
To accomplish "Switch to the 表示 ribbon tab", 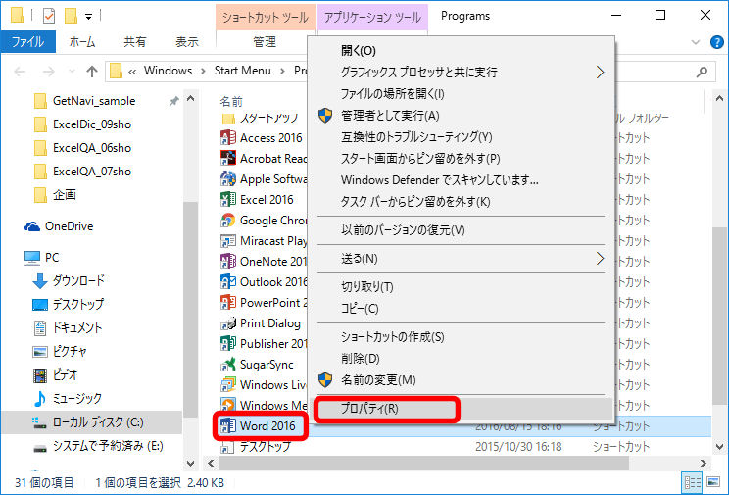I will point(187,42).
